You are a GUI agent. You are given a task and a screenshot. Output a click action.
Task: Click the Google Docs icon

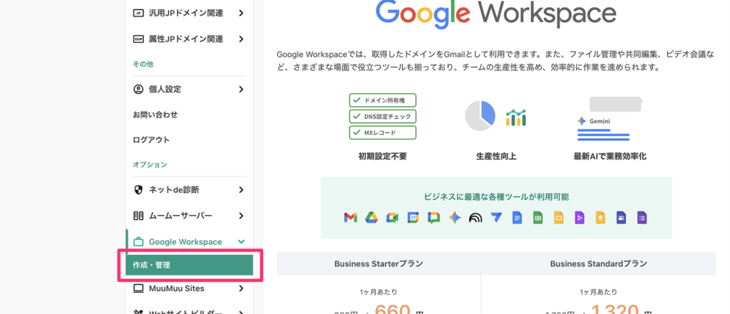(x=518, y=217)
